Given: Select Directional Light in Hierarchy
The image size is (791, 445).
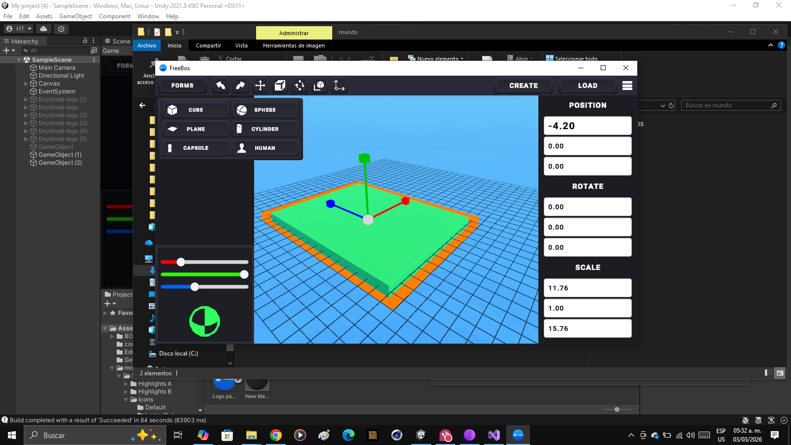Looking at the screenshot, I should click(61, 76).
